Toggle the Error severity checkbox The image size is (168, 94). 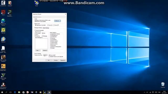[x=35, y=35]
